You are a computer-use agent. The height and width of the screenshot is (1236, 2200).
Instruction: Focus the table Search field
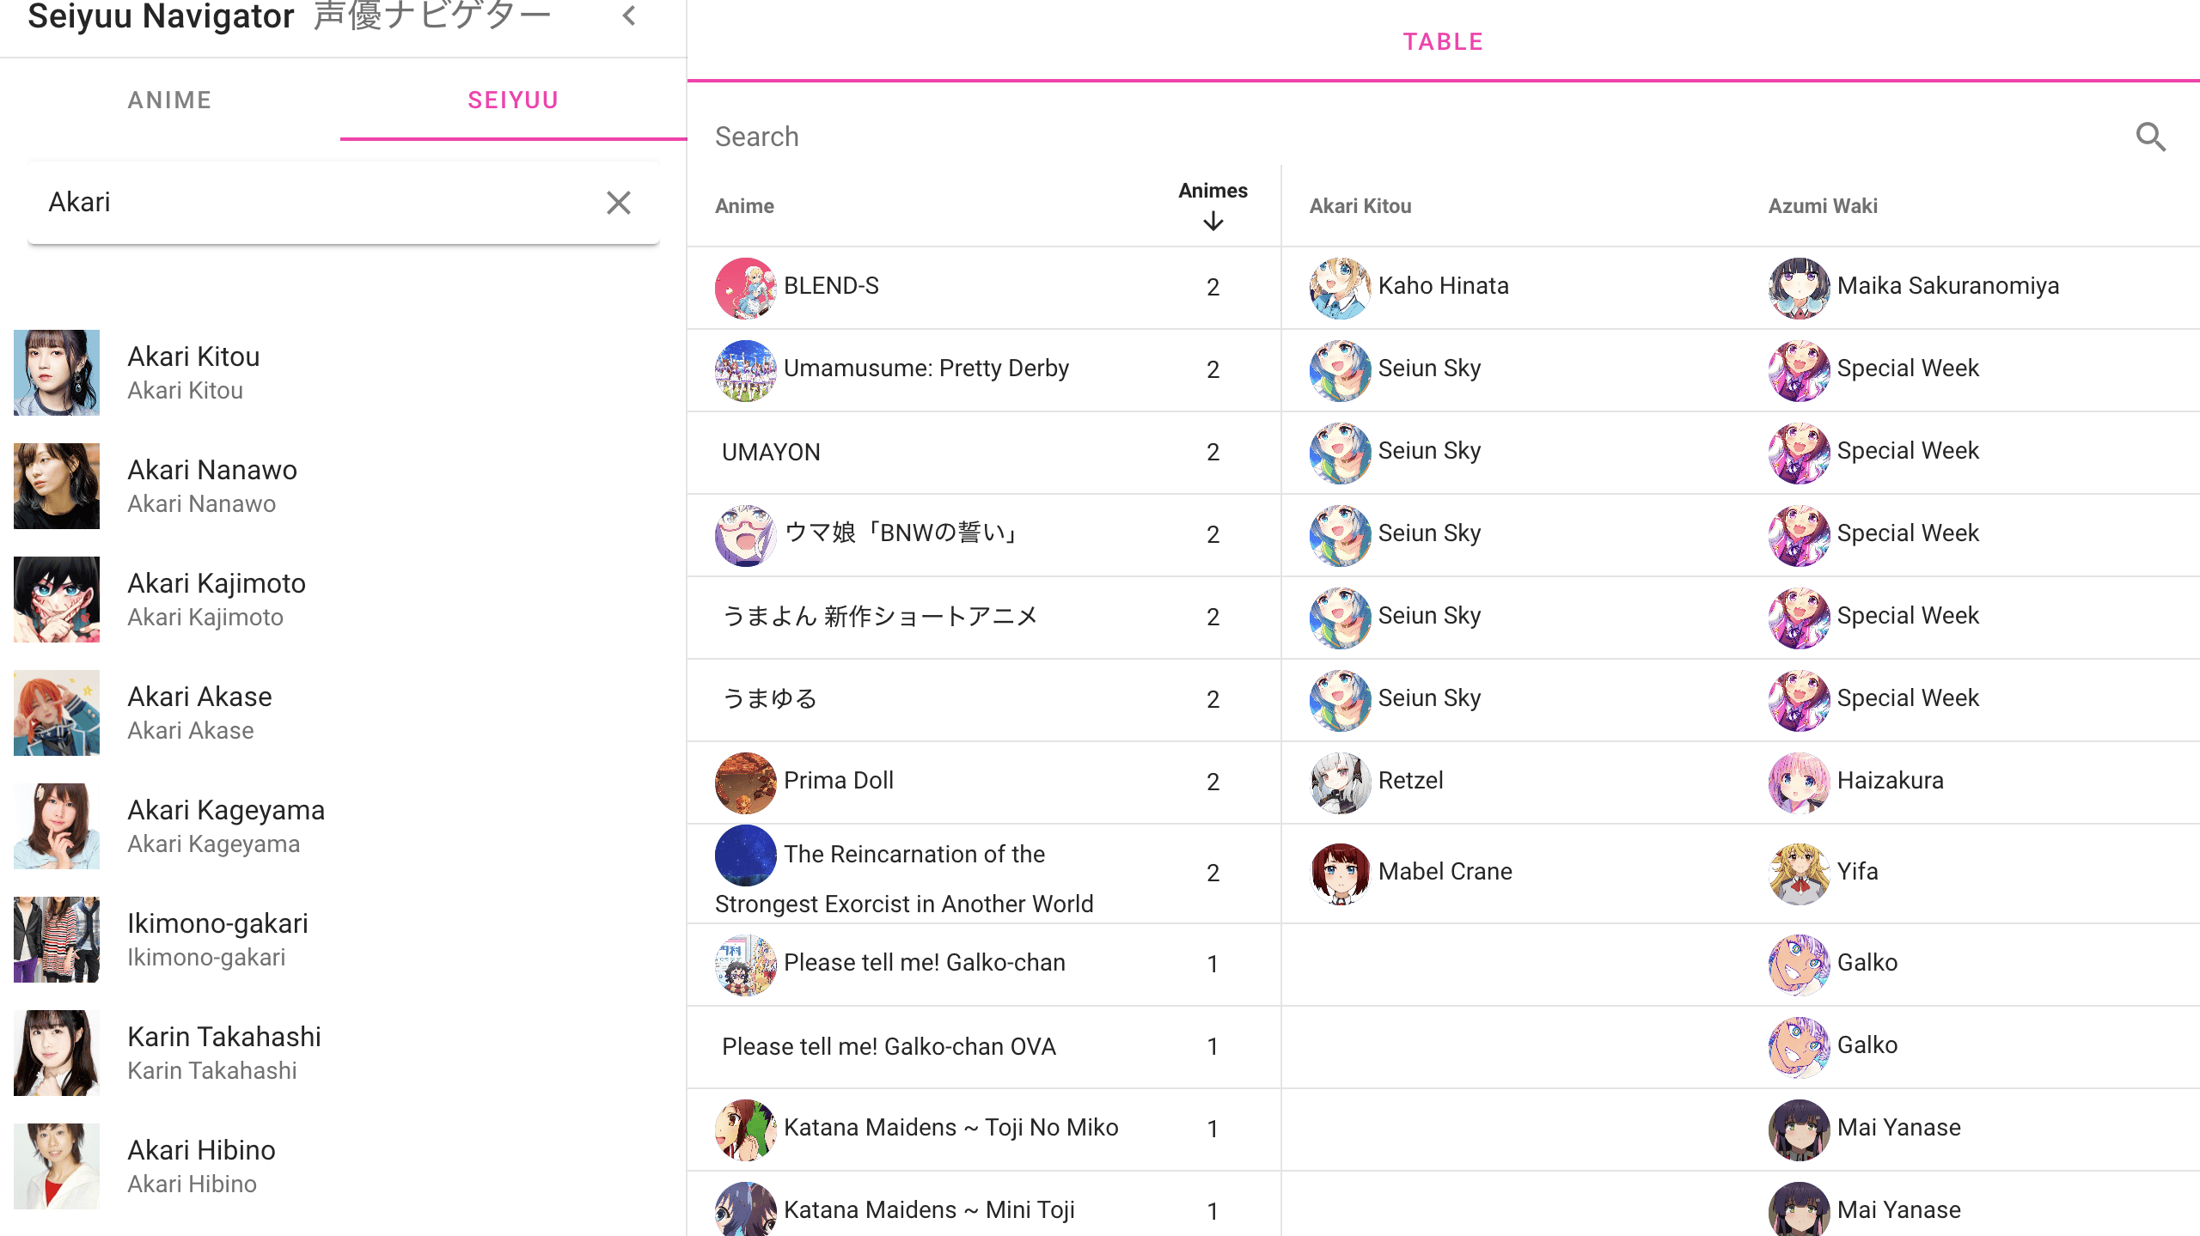[x=1409, y=137]
